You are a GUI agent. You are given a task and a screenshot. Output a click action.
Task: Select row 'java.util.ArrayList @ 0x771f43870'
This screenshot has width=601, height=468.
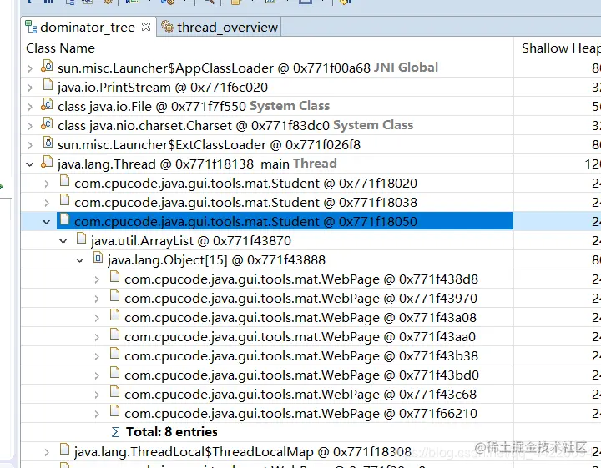tap(311, 241)
